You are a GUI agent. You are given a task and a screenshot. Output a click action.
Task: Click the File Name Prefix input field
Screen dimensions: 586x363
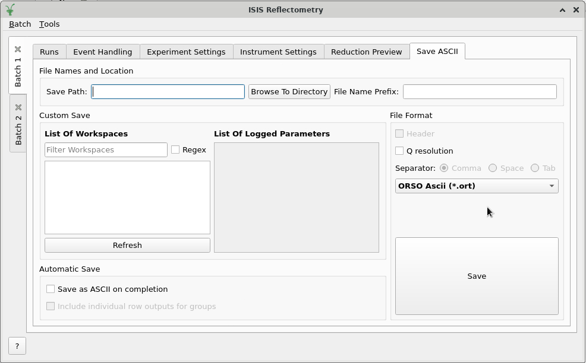pos(479,91)
